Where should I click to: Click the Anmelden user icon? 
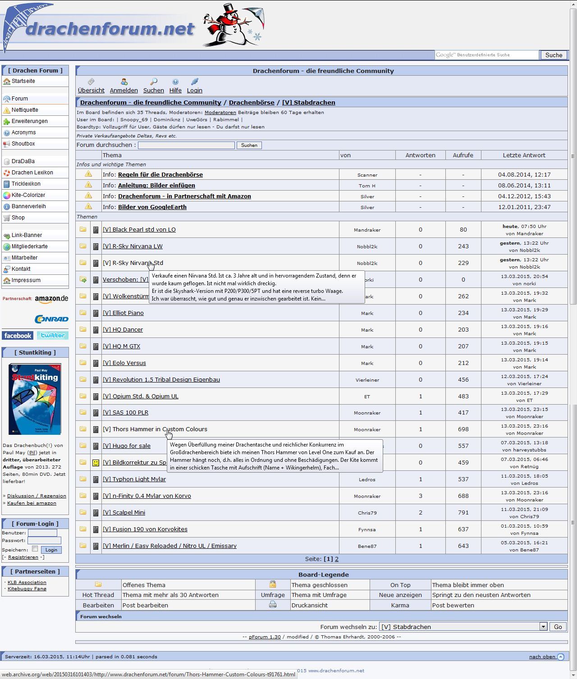pyautogui.click(x=124, y=82)
